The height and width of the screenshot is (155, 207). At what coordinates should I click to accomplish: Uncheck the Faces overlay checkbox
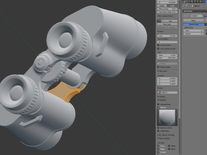[158, 146]
